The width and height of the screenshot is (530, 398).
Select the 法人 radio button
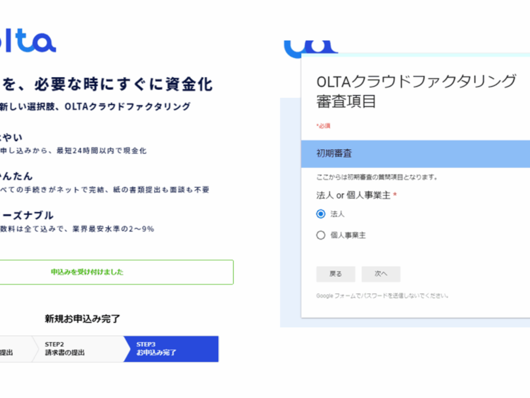[321, 214]
